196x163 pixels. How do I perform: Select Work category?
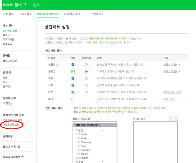(84, 138)
